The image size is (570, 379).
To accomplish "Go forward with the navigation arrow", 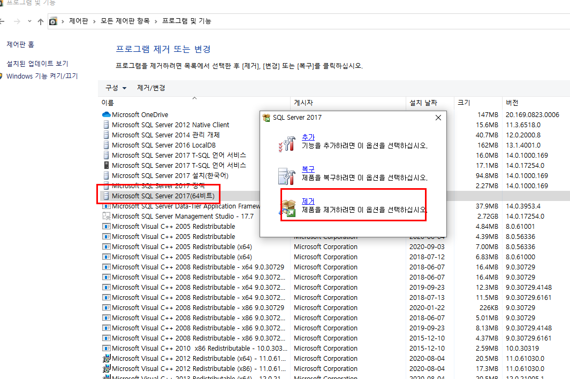I will click(17, 21).
